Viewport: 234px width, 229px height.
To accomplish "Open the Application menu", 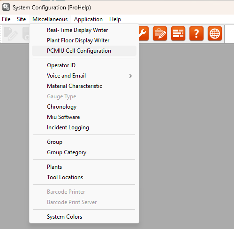I will 88,19.
